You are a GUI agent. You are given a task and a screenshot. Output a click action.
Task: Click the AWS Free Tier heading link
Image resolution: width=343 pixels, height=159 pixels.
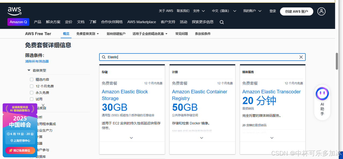click(38, 34)
